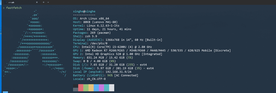Click the 'fastfetch' command text
276x93 pixels.
pyautogui.click(x=14, y=8)
